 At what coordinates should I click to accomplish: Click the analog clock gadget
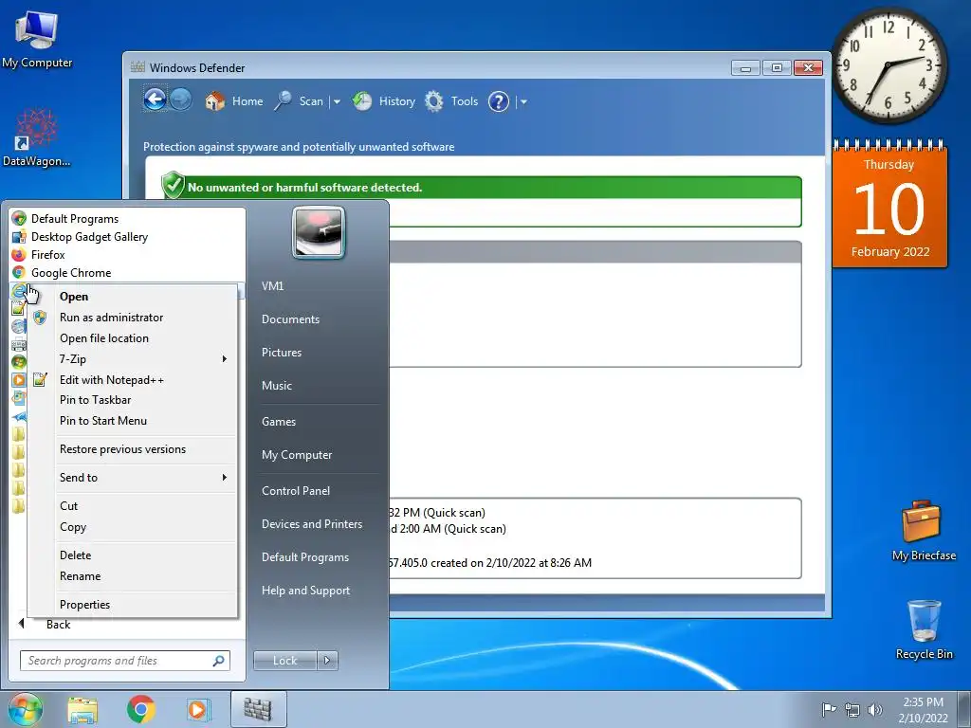pos(889,65)
